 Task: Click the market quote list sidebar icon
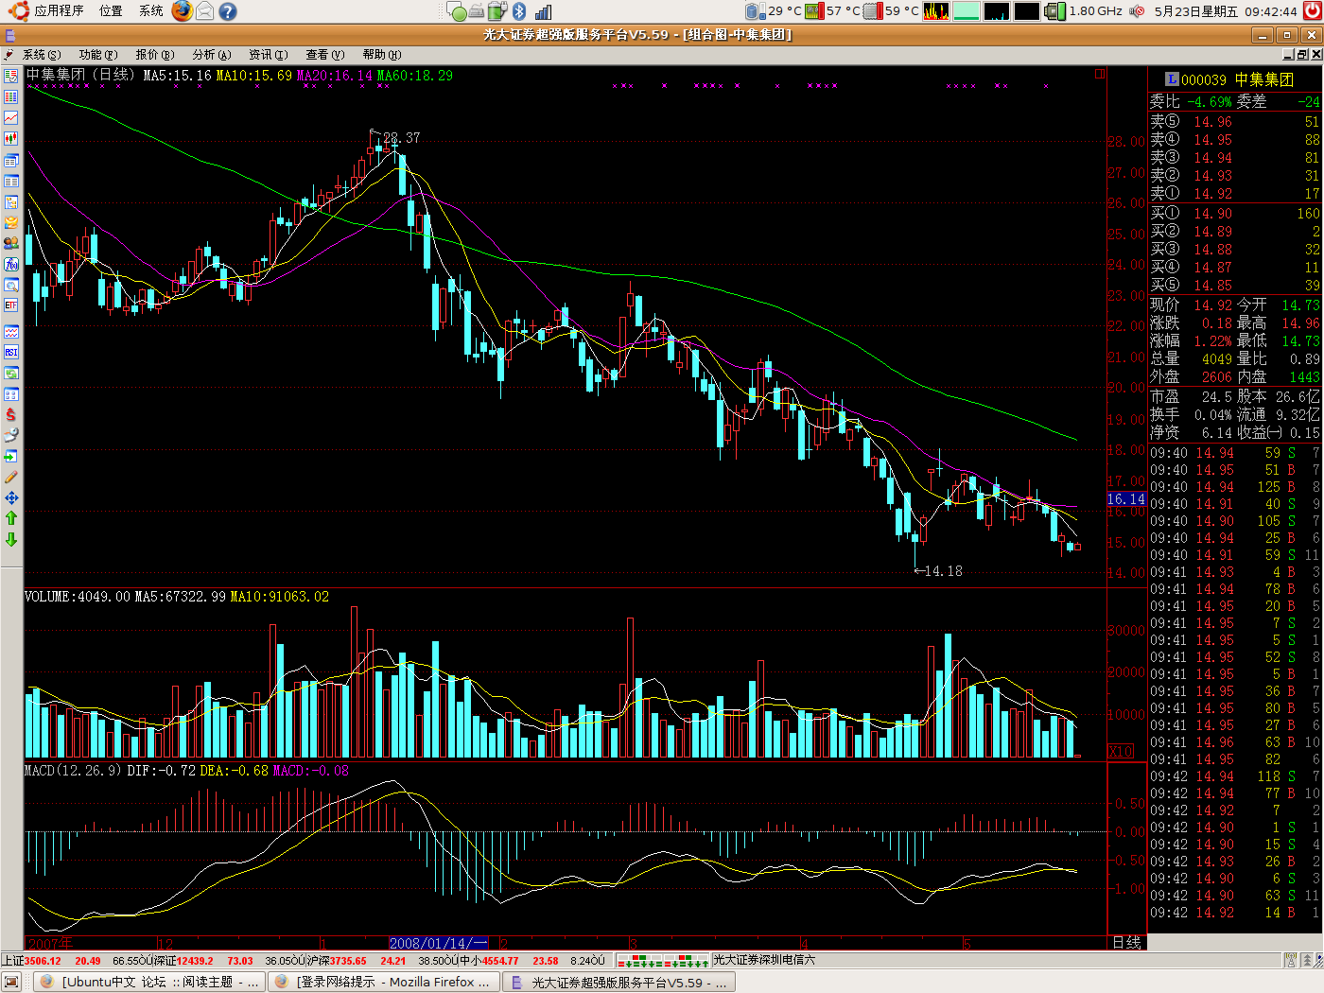[x=11, y=76]
